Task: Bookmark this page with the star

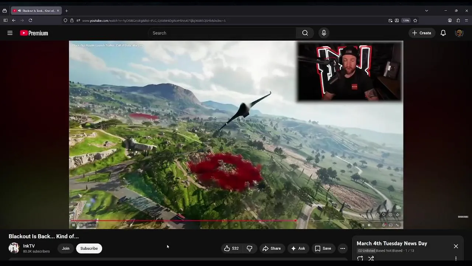Action: pos(415,20)
